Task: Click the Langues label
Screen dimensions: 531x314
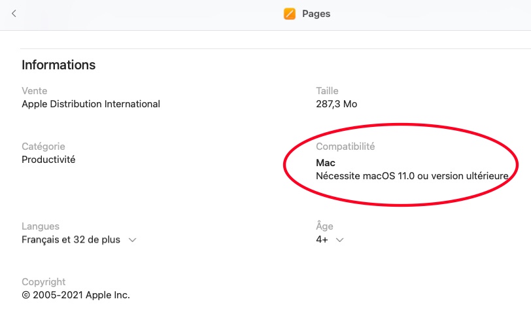Action: point(41,226)
